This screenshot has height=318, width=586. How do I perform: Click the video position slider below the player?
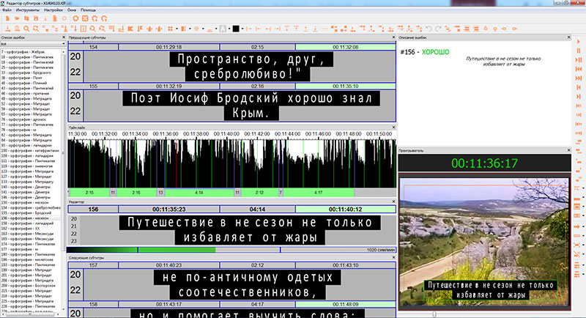[x=484, y=314]
